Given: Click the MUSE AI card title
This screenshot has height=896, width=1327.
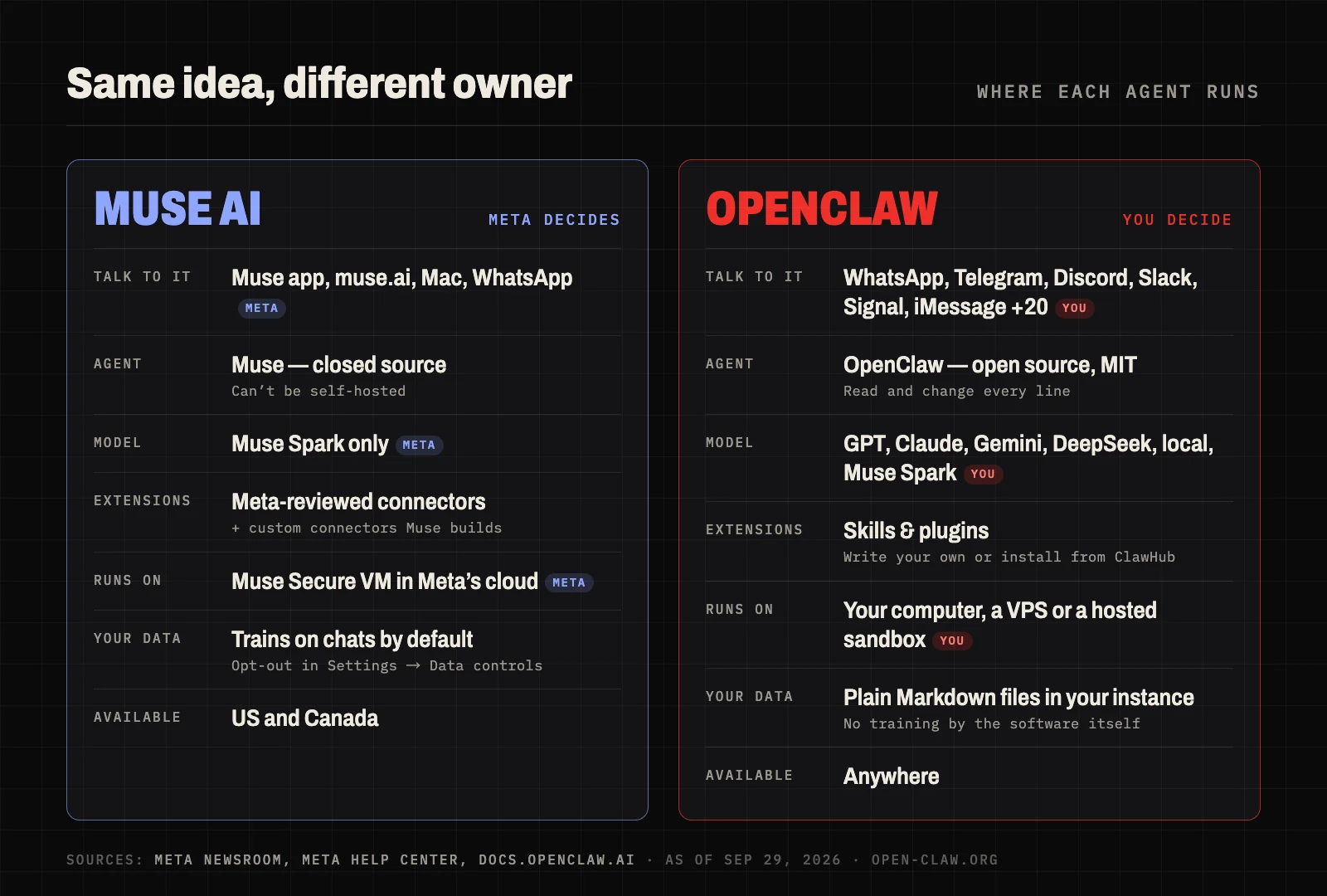Looking at the screenshot, I should pyautogui.click(x=177, y=208).
